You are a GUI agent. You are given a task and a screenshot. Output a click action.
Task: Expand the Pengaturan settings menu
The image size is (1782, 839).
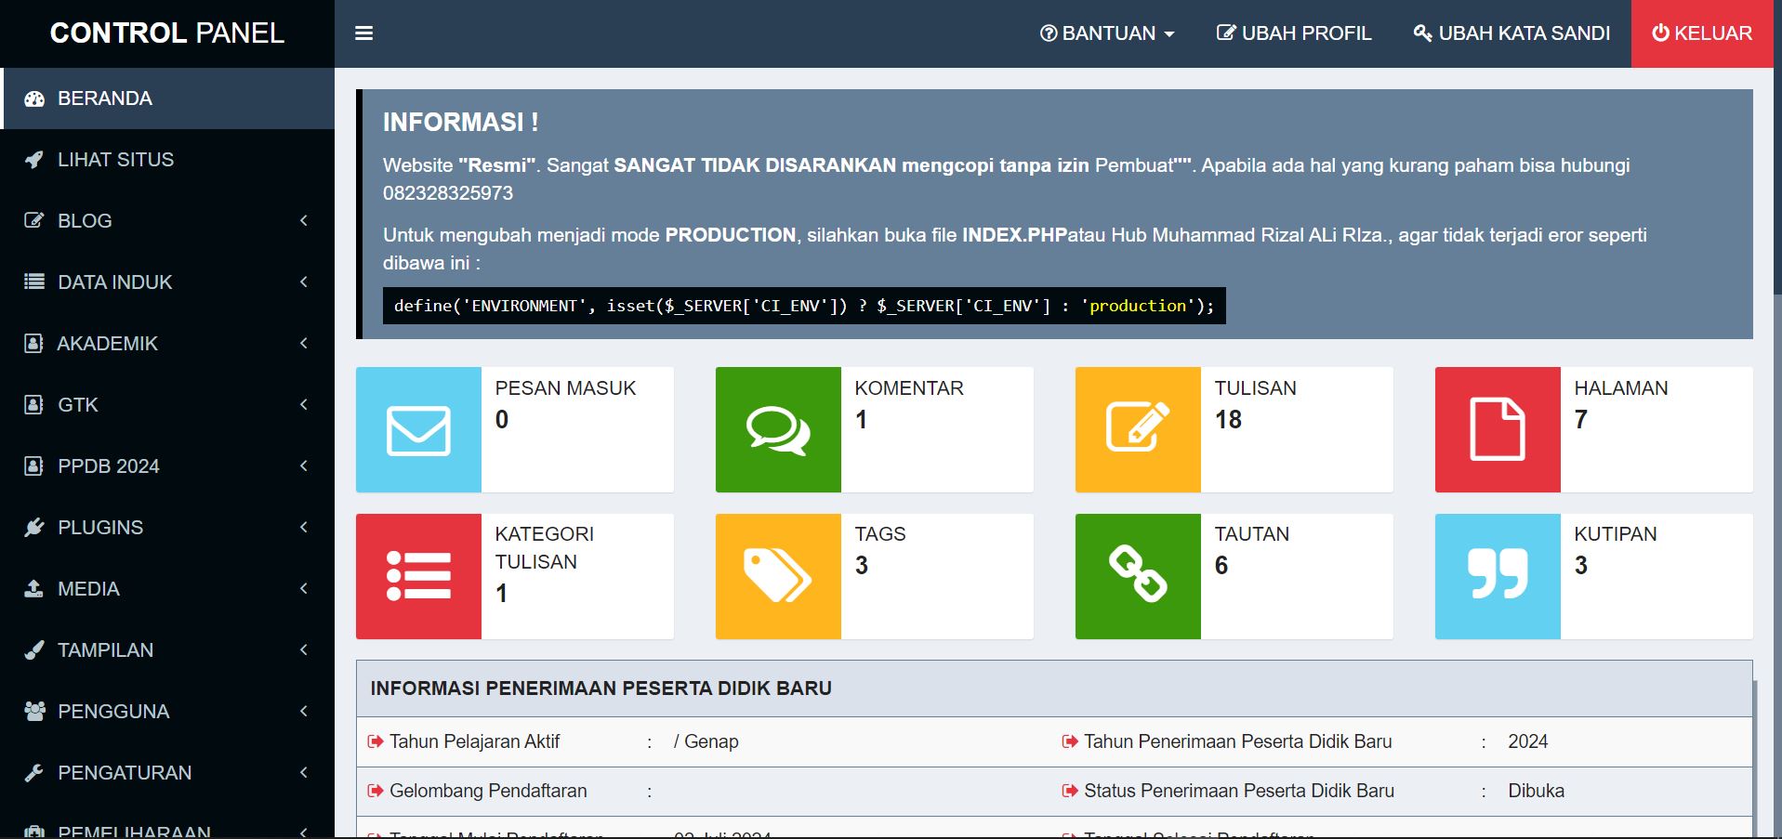click(x=167, y=773)
